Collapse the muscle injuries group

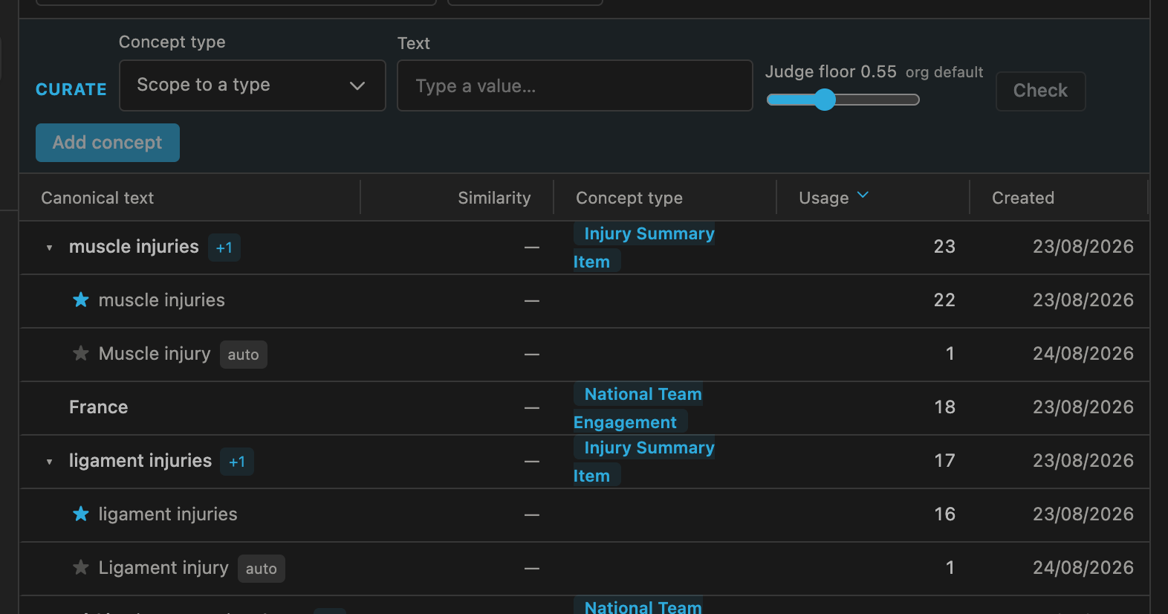[x=49, y=248]
